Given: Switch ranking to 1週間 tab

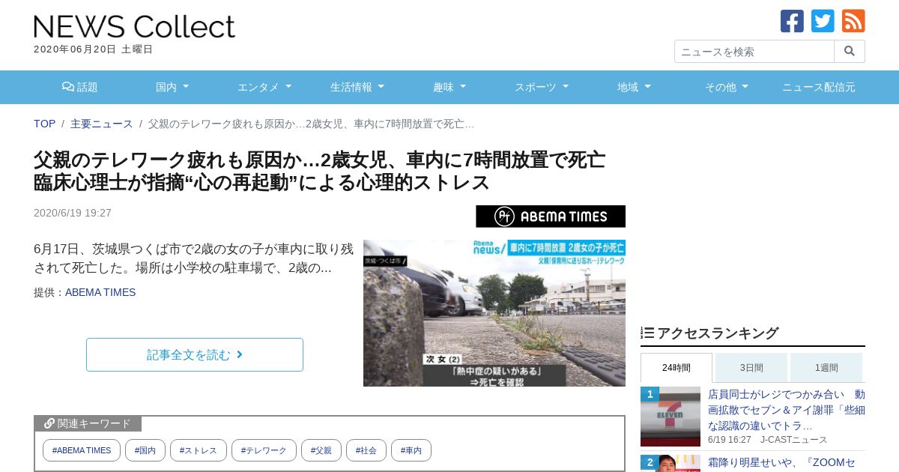Looking at the screenshot, I should coord(826,368).
